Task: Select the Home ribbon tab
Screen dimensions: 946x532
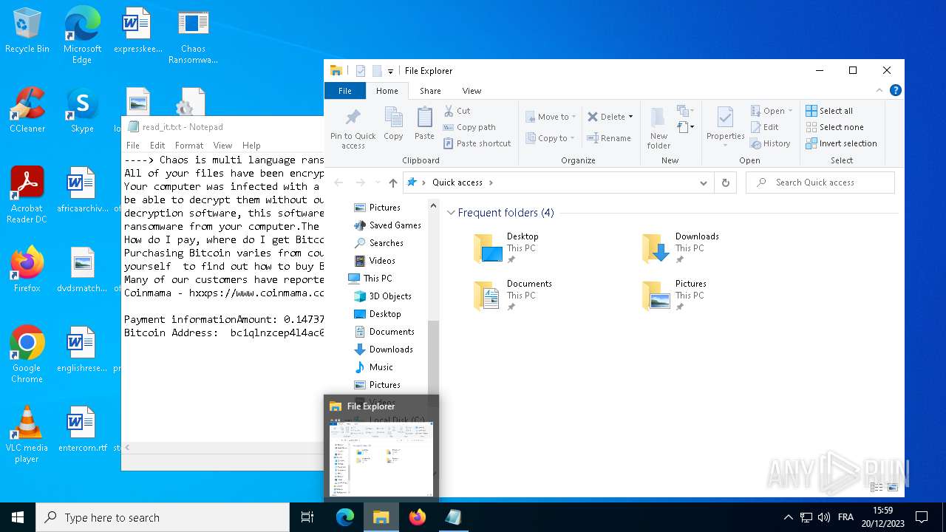Action: [x=387, y=91]
